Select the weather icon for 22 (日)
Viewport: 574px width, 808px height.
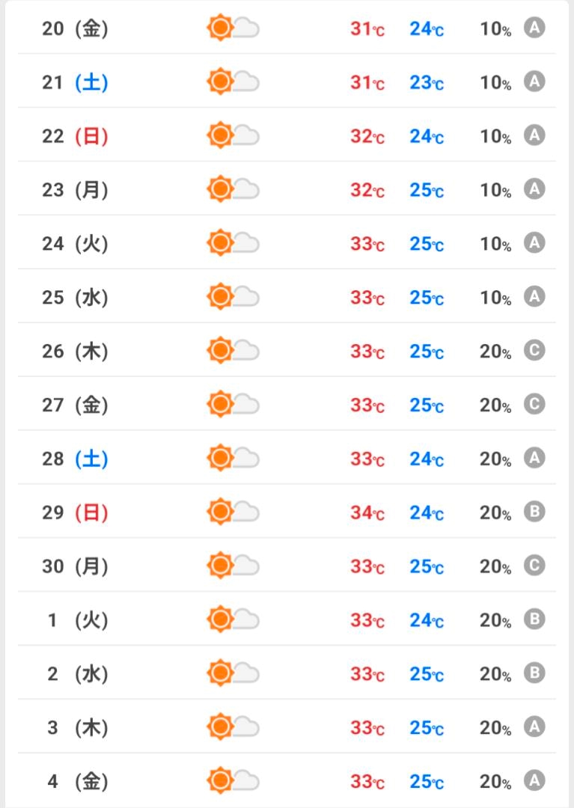(x=233, y=135)
